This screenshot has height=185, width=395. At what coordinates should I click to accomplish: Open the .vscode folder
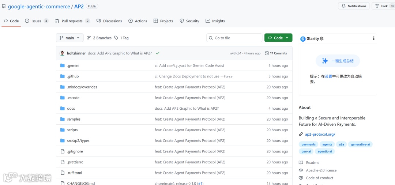[73, 98]
